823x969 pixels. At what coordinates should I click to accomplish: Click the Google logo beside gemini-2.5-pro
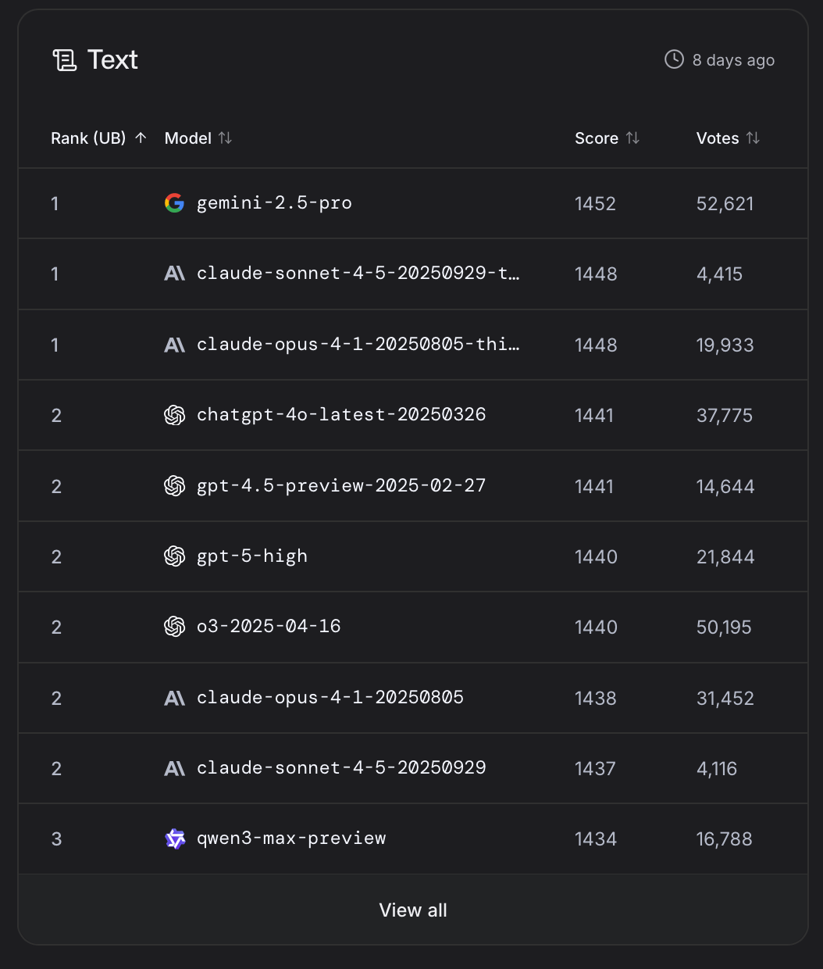(174, 203)
